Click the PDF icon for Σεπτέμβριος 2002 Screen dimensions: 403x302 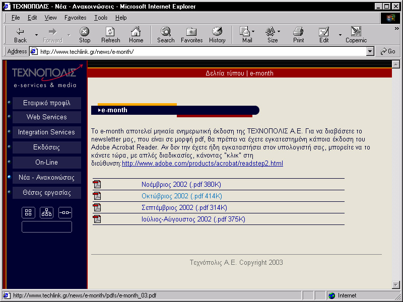97,207
